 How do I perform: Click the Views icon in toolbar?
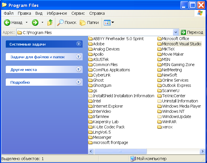click(x=107, y=23)
